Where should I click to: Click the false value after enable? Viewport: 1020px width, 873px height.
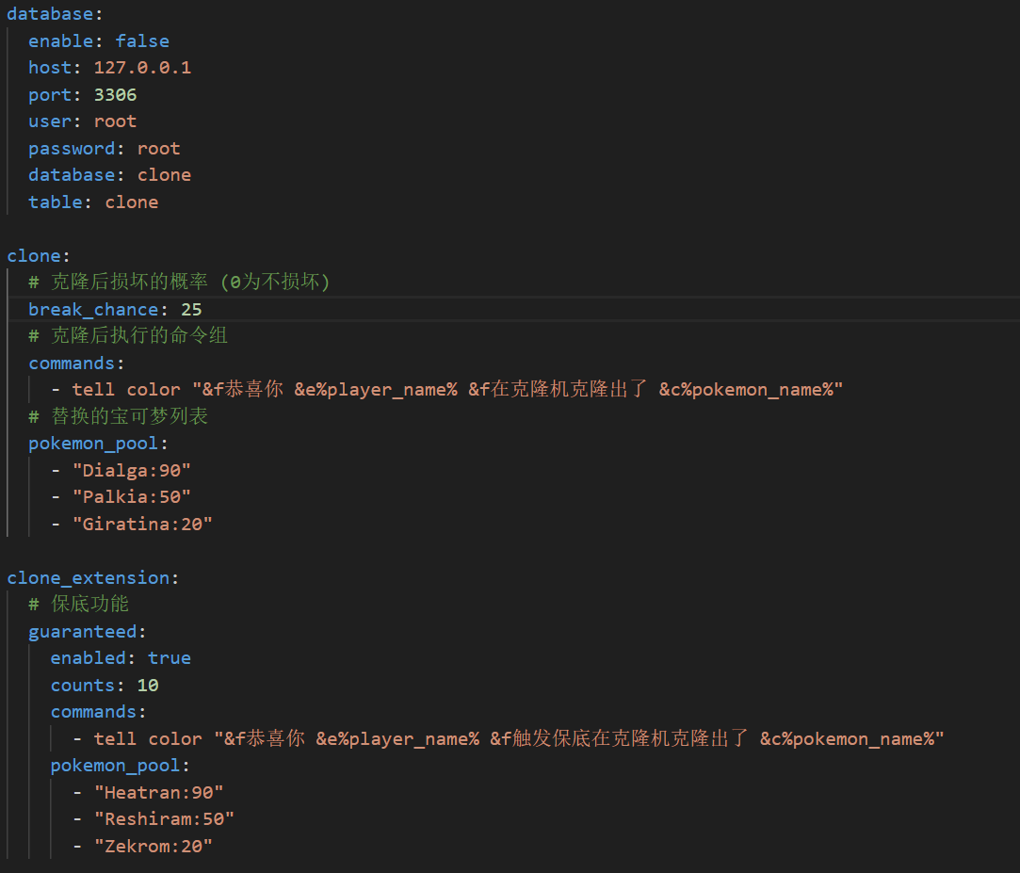142,41
